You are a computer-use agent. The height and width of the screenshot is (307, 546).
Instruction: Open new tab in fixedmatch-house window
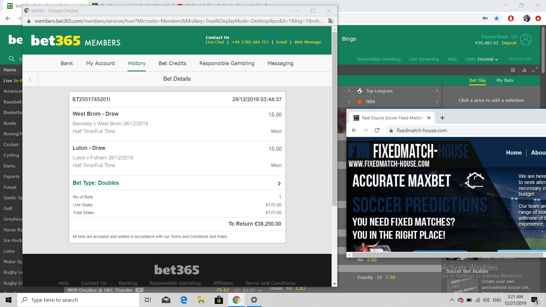pos(442,118)
